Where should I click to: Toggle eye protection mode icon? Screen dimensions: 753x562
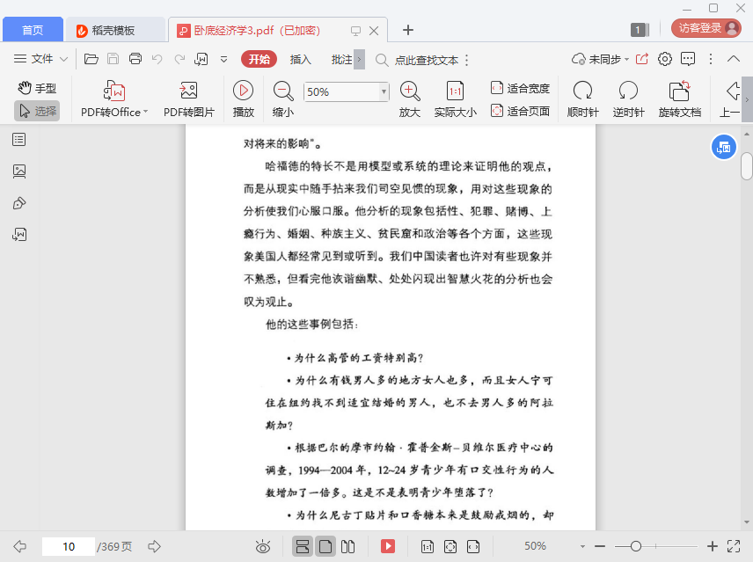(x=263, y=546)
